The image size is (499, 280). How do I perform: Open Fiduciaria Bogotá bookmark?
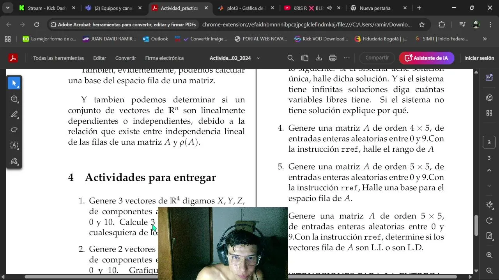point(381,39)
